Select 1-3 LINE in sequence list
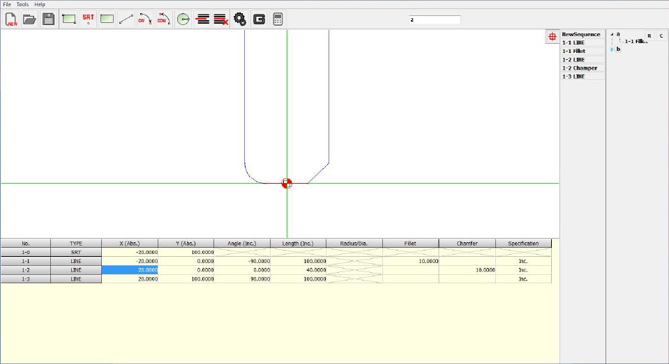 (582, 77)
